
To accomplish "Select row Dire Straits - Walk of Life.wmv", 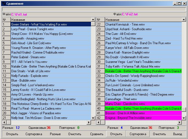I will tap(51, 71).
